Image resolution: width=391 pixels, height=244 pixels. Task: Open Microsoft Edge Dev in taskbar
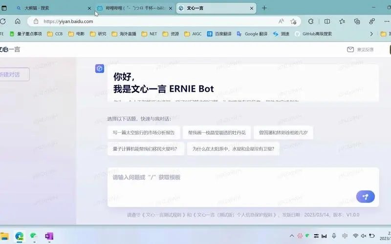click(x=19, y=236)
